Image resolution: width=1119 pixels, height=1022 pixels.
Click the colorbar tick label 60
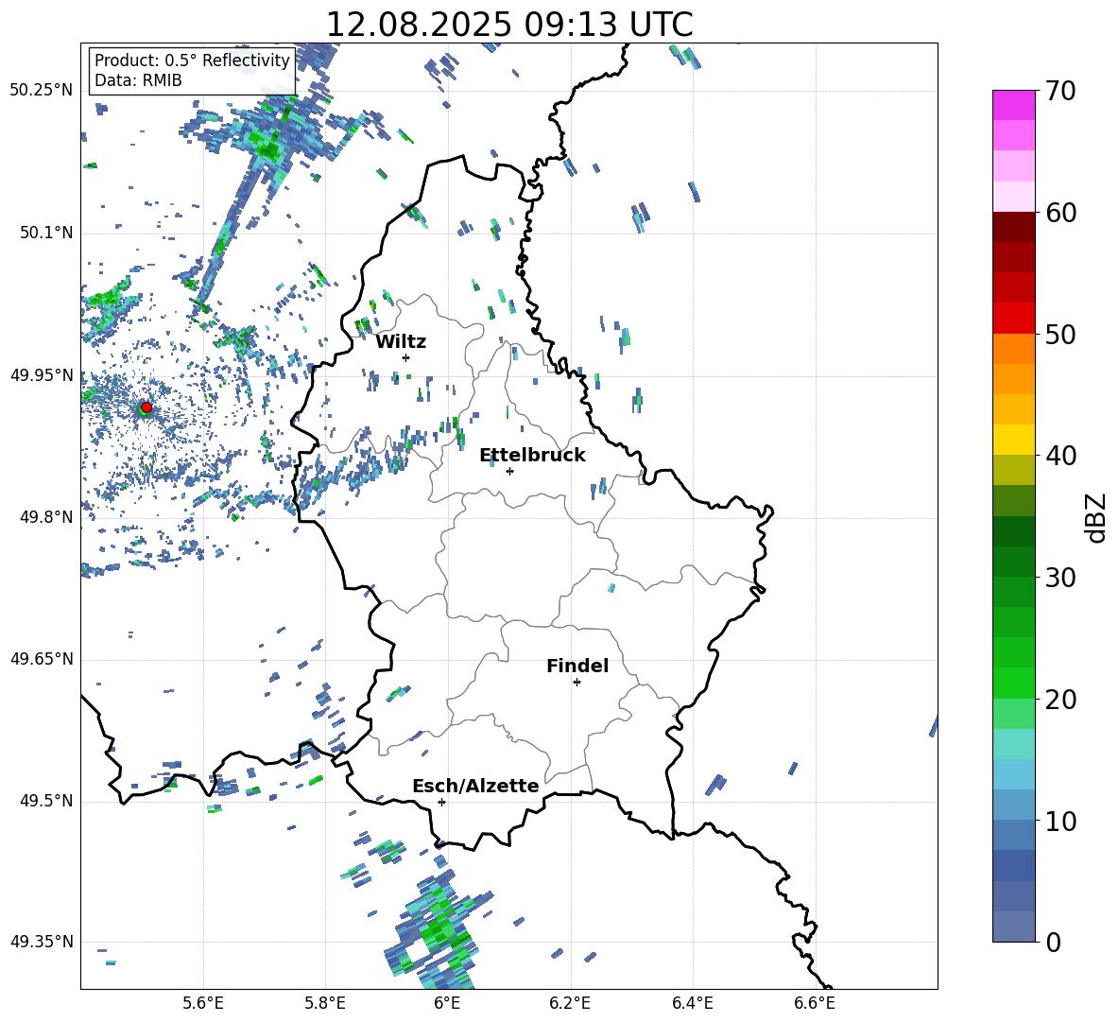(1060, 213)
